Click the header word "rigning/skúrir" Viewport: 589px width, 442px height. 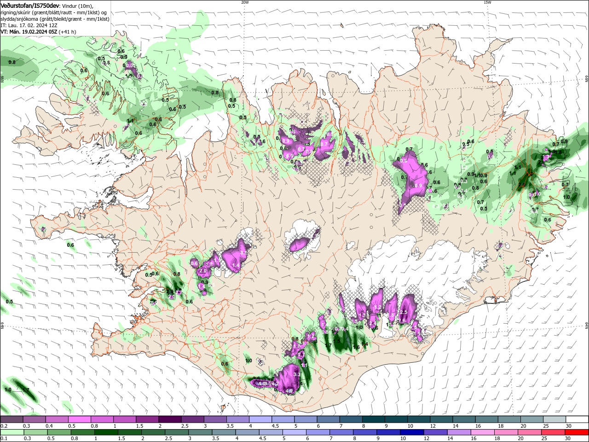(15, 12)
